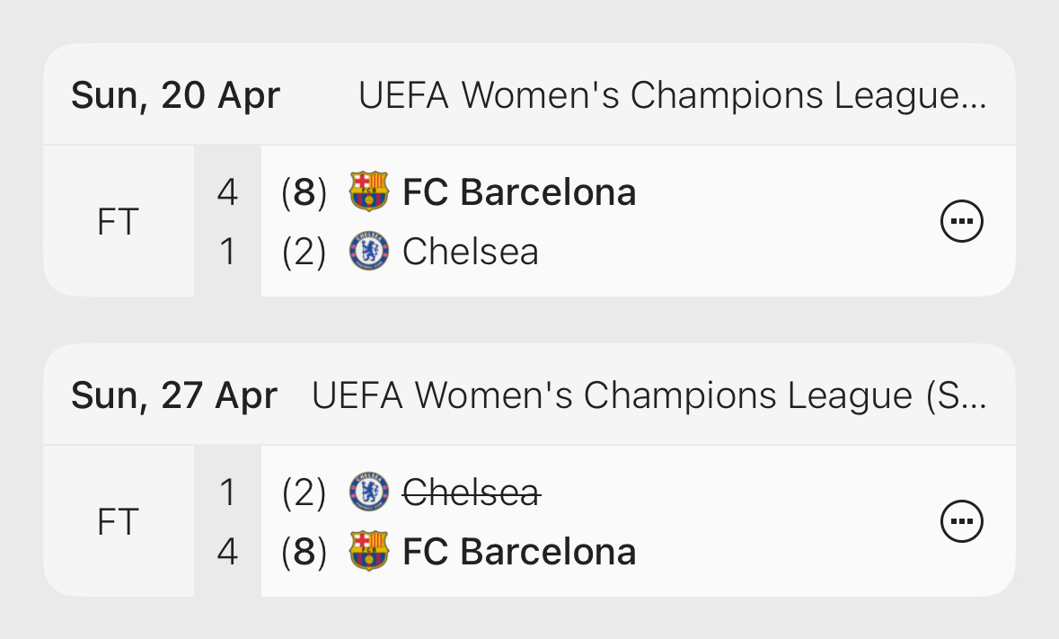
Task: Click FT status of second match
Action: [x=118, y=522]
